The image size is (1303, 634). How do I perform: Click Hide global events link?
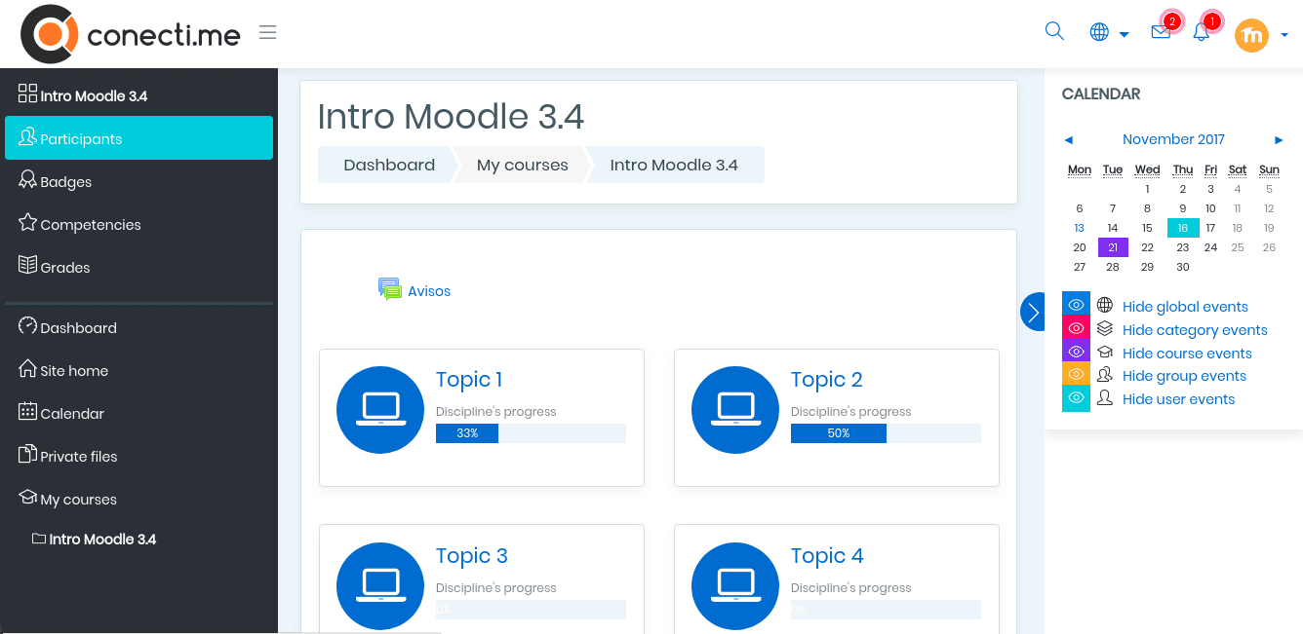pos(1185,307)
